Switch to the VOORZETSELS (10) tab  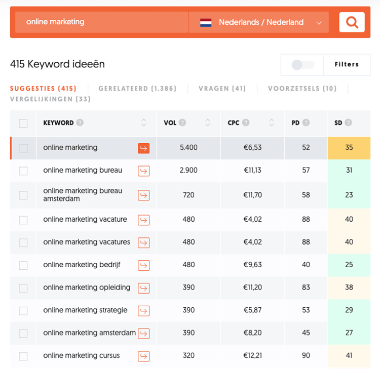pyautogui.click(x=302, y=89)
